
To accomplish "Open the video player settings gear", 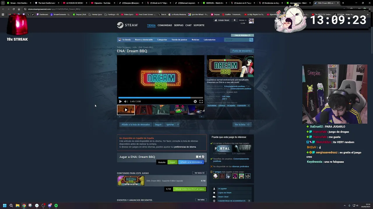I will (x=195, y=101).
